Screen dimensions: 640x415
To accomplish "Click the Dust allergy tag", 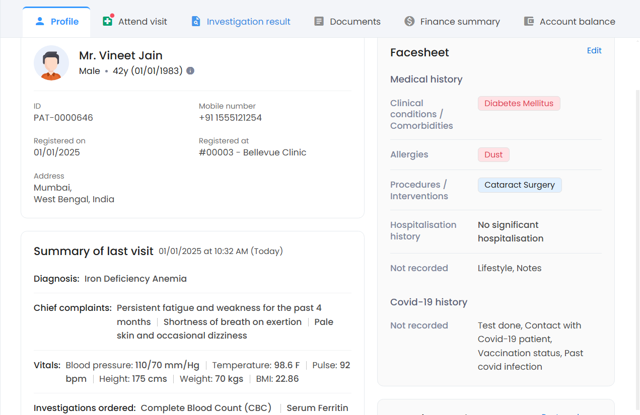I will tap(493, 155).
